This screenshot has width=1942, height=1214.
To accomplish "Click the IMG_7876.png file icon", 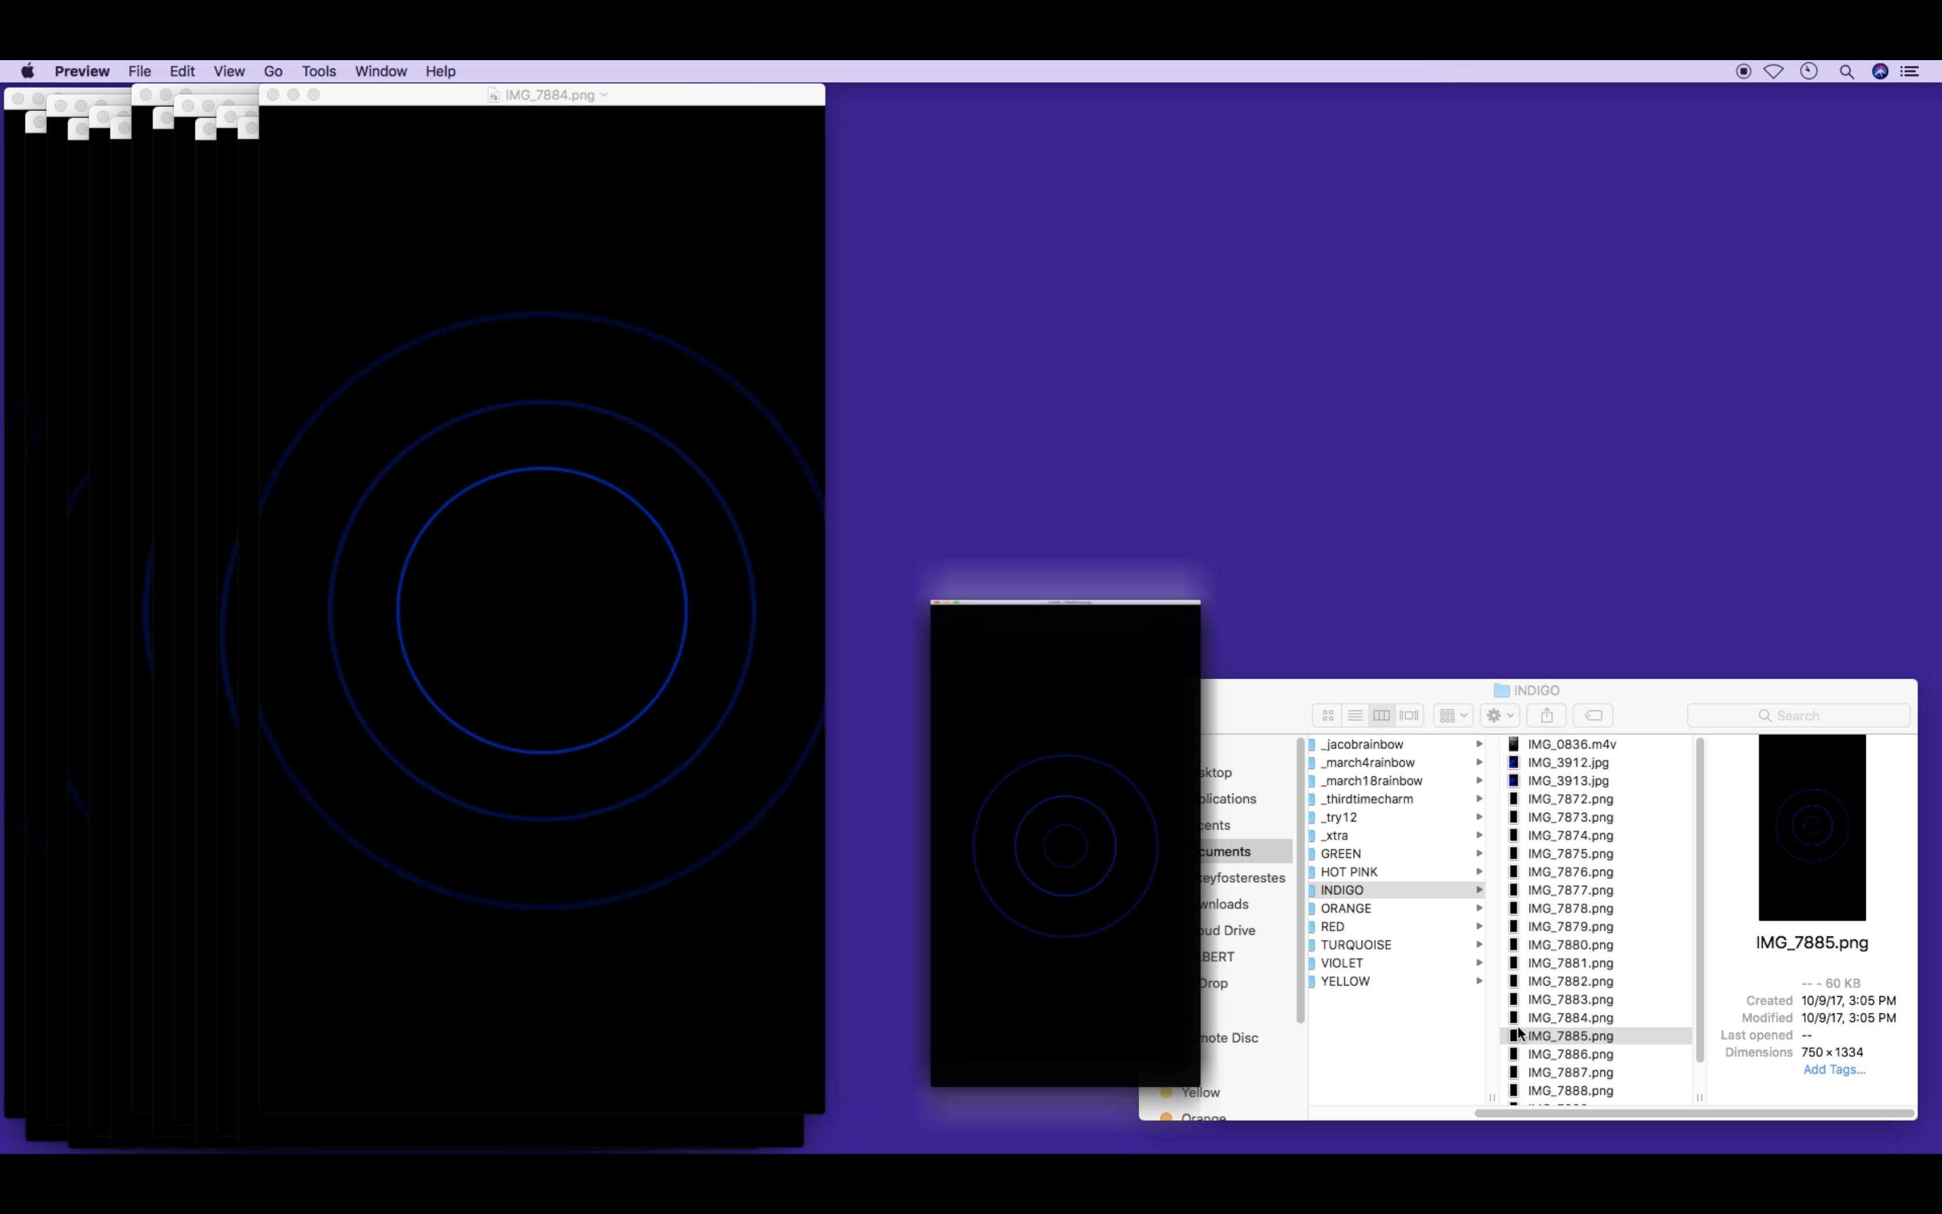I will point(1514,872).
